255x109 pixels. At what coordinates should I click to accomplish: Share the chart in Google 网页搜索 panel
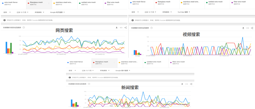click(126, 28)
